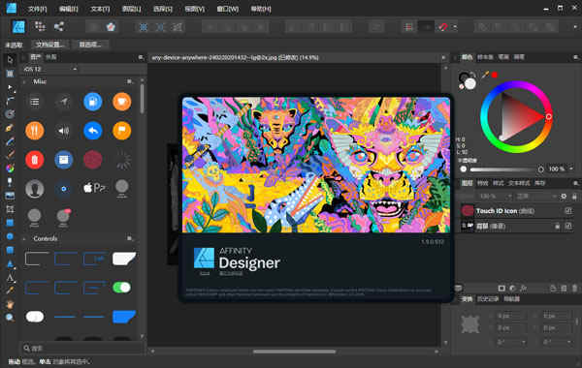Select the Crop tool in left toolbar
Viewport: 582px width, 368px height.
click(x=10, y=209)
